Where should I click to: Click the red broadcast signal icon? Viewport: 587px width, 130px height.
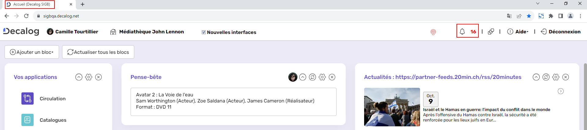coord(433,32)
